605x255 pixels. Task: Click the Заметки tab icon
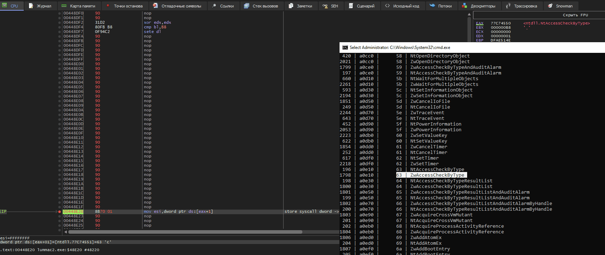point(291,6)
